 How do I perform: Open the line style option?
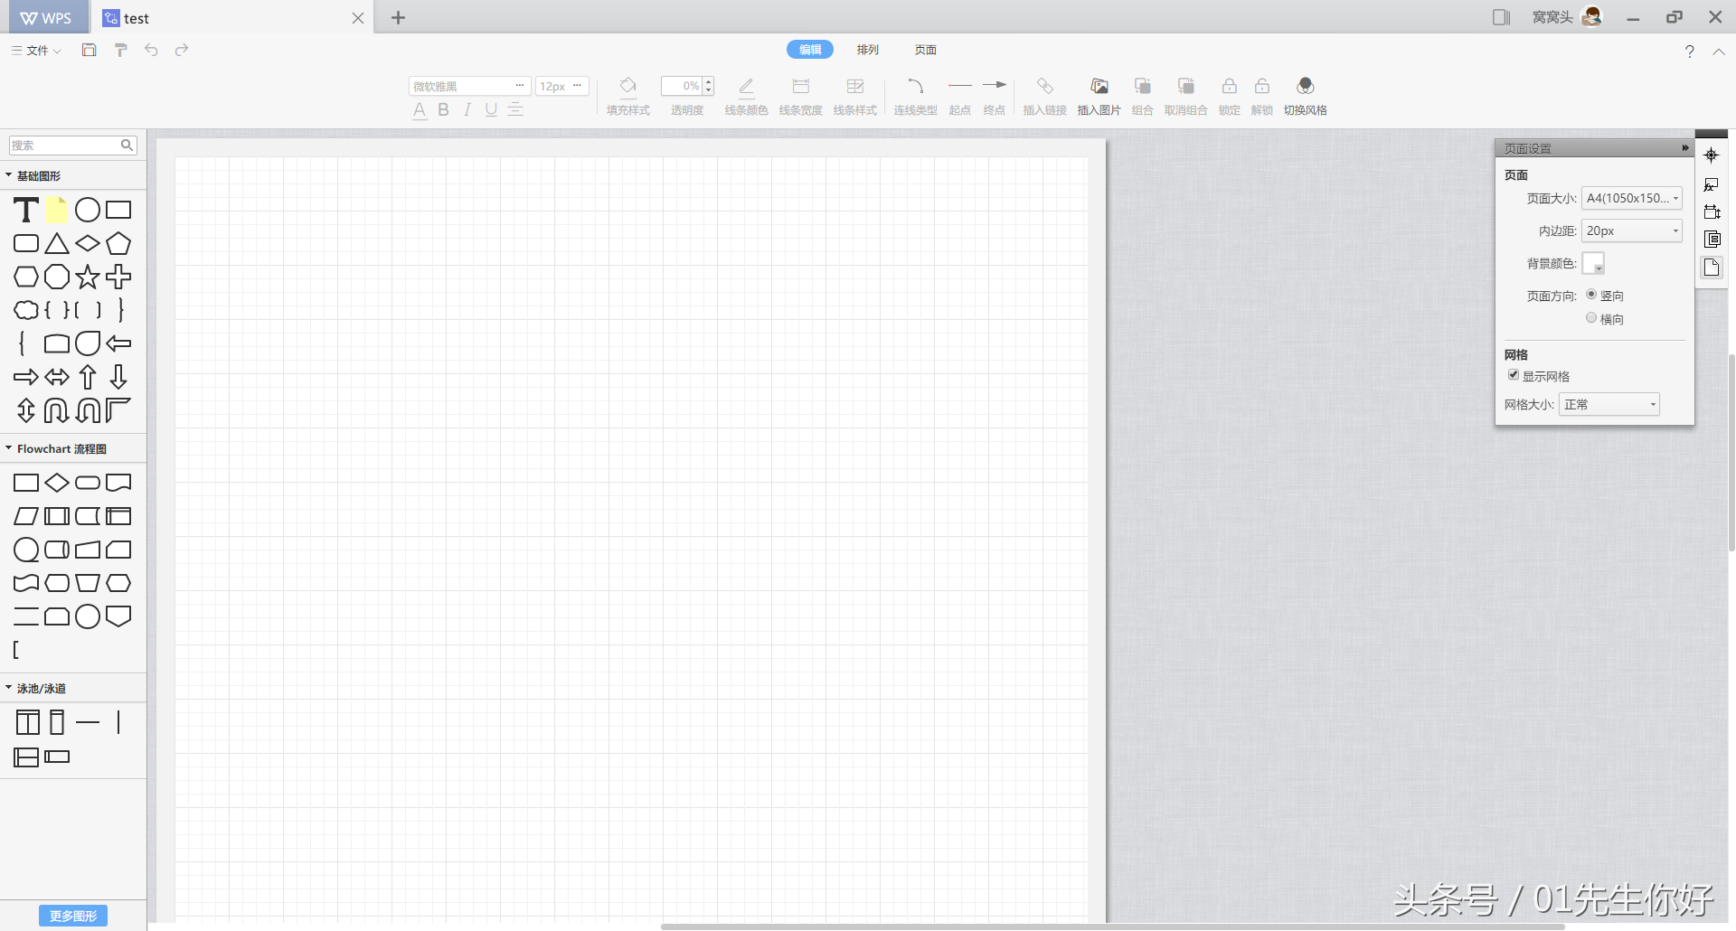854,86
